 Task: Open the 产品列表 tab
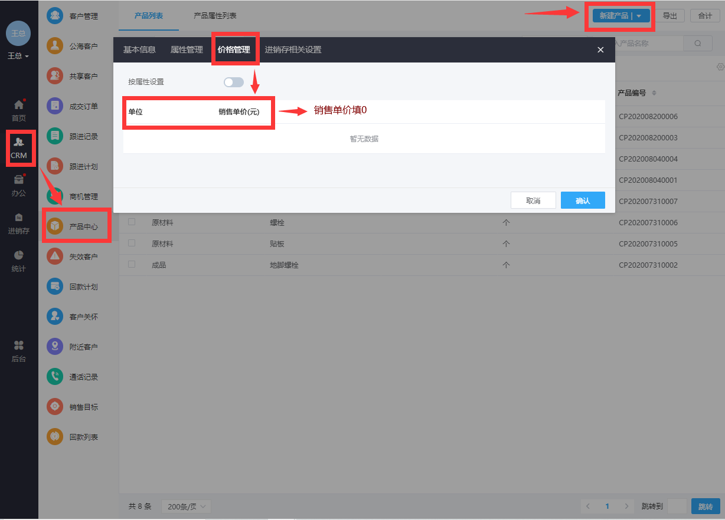(x=149, y=16)
